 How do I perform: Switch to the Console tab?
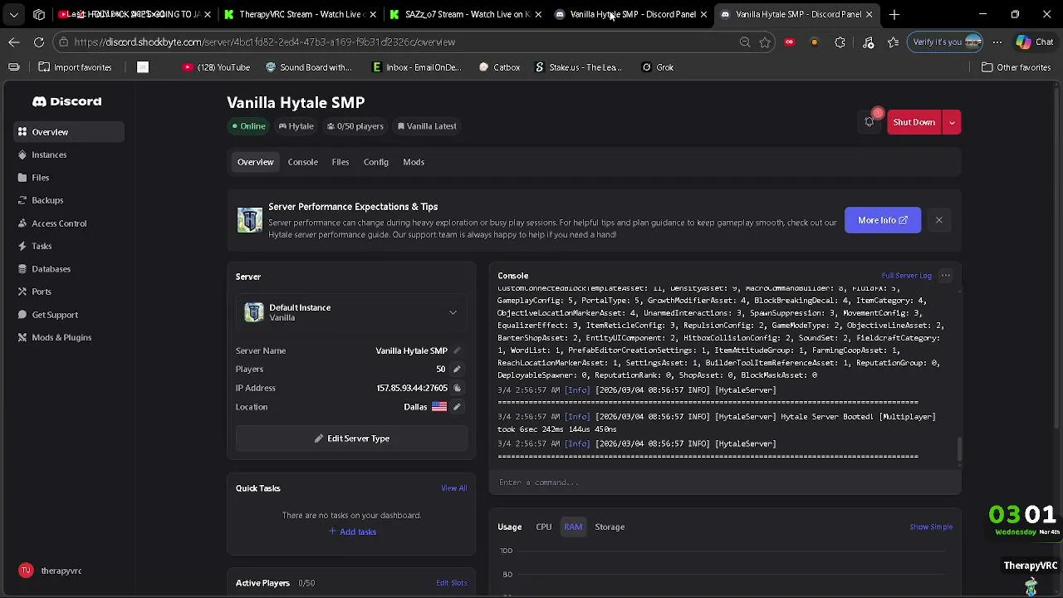pyautogui.click(x=302, y=162)
